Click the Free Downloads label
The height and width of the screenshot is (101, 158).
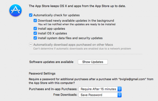tap(65, 95)
